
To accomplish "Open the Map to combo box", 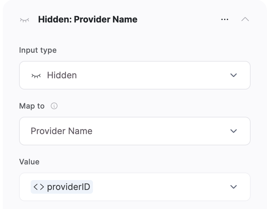I will pos(135,131).
